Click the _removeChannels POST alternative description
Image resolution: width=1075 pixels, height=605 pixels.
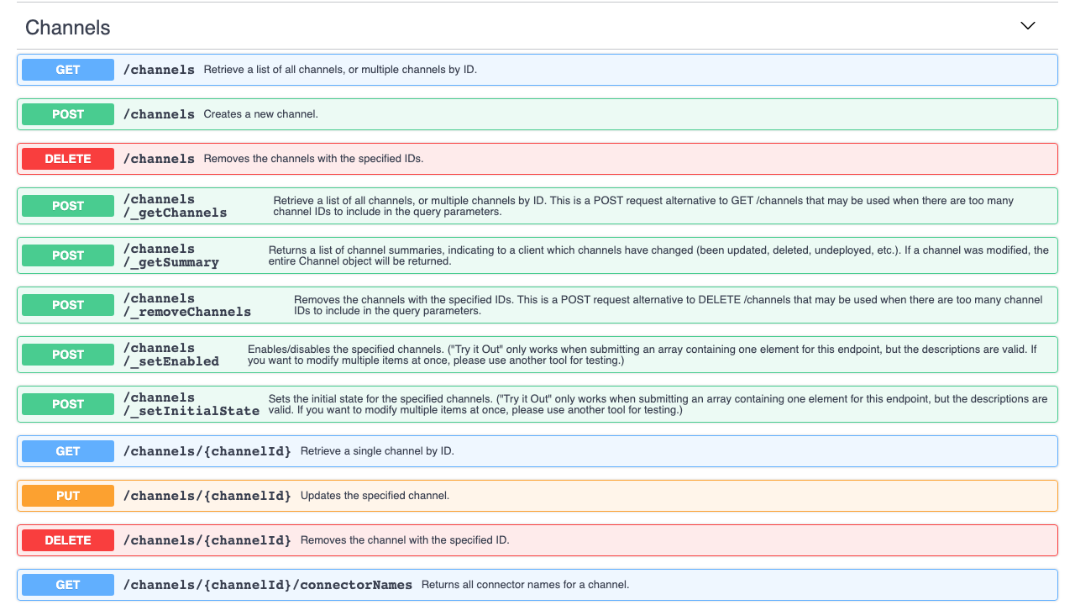[669, 305]
